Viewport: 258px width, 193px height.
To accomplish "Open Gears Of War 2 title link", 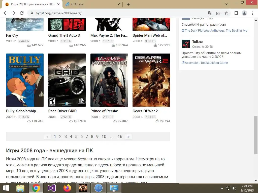I will tap(145, 111).
